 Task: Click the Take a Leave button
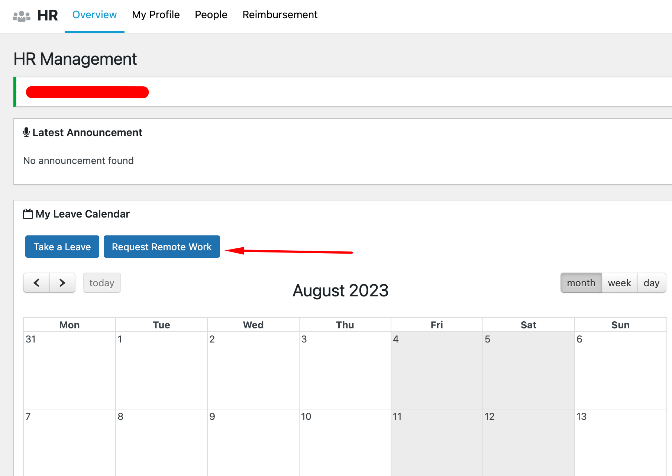click(62, 246)
